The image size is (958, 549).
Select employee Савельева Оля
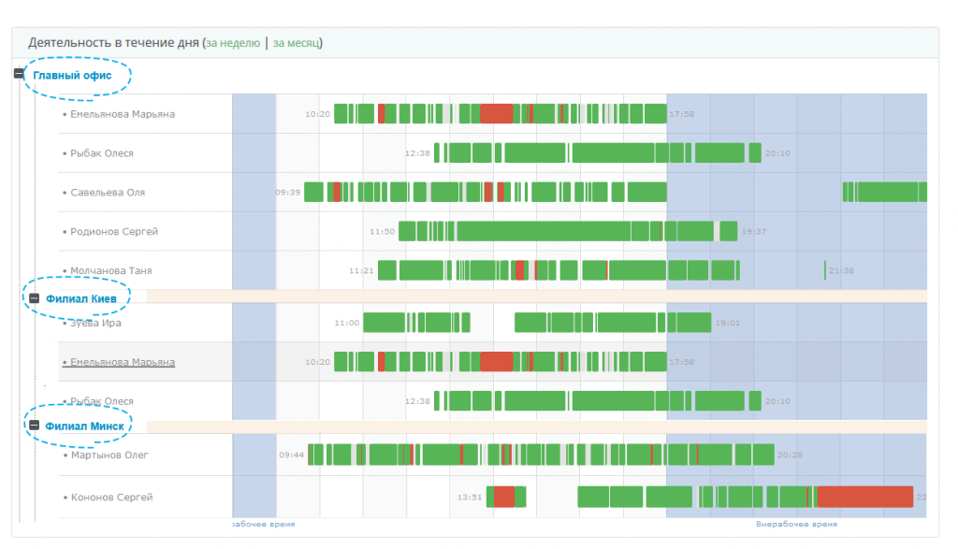tap(108, 193)
